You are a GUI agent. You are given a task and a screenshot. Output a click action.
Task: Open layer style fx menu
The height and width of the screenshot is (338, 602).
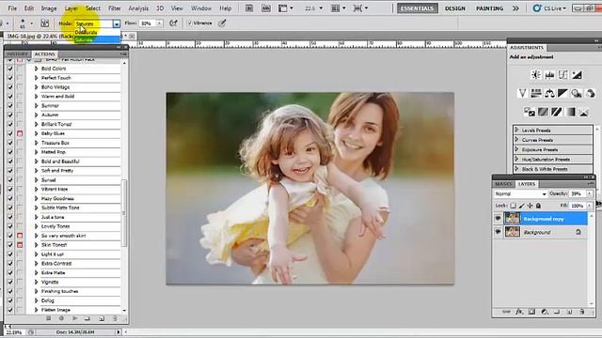(x=519, y=312)
